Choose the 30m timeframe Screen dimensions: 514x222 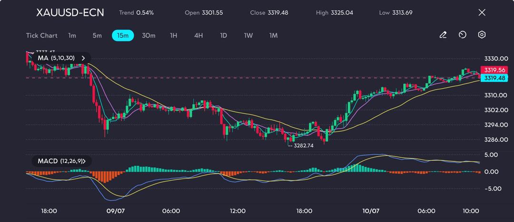coord(148,35)
